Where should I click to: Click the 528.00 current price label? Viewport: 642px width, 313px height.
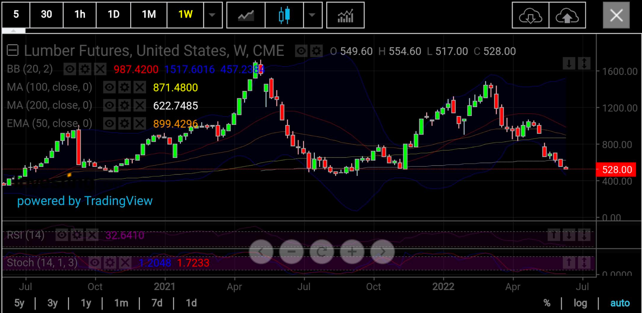pos(617,170)
